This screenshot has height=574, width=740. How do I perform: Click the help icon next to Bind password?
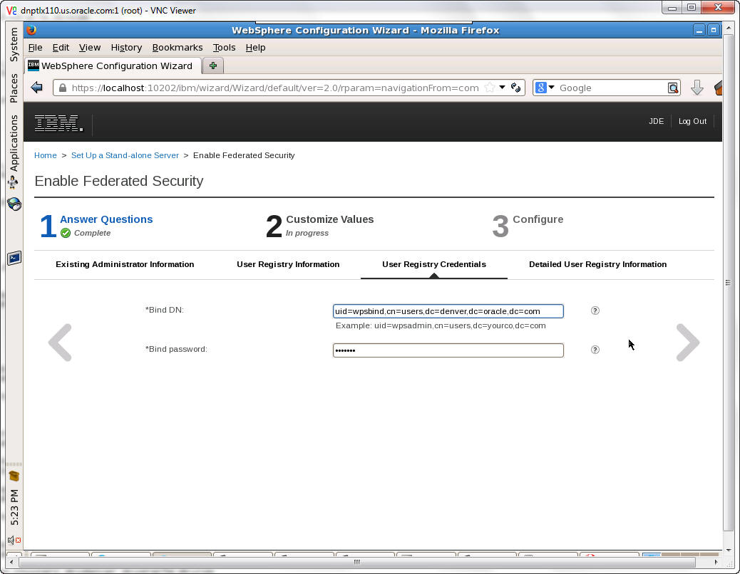coord(595,350)
